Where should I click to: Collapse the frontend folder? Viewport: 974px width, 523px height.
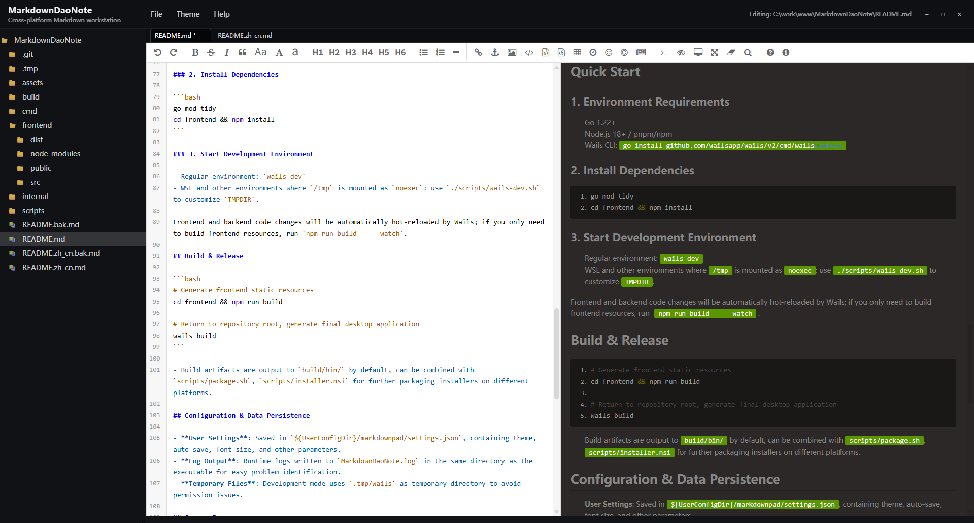coord(37,125)
